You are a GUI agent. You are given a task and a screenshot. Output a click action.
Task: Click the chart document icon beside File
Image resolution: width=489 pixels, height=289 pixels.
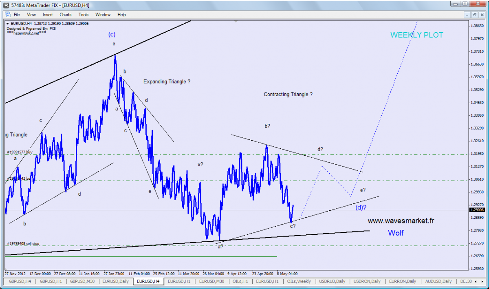pyautogui.click(x=8, y=15)
